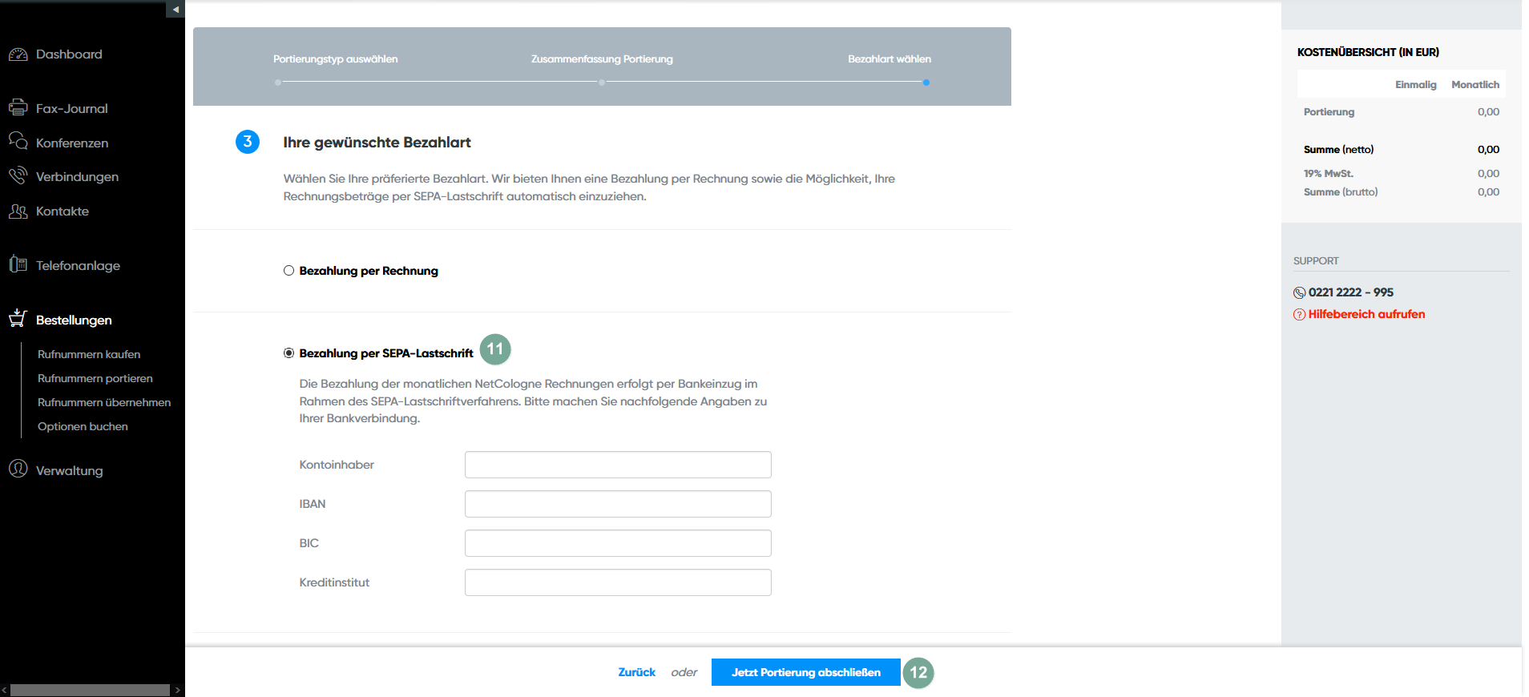Click the Verwaltung user icon
Viewport: 1529px width, 697px height.
[18, 469]
